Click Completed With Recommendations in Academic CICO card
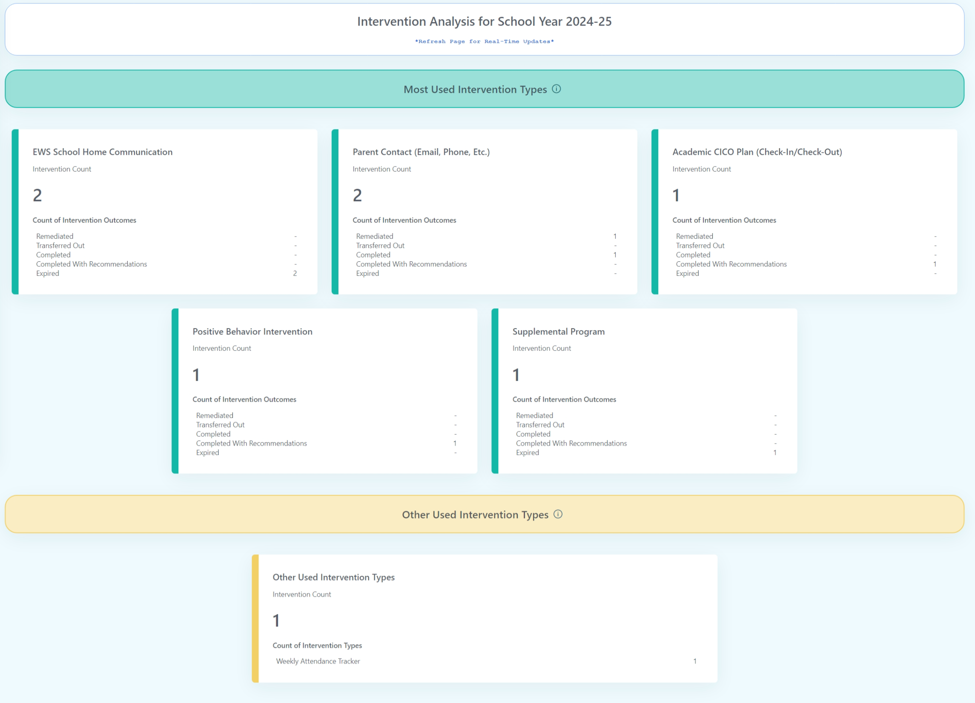 pyautogui.click(x=731, y=264)
